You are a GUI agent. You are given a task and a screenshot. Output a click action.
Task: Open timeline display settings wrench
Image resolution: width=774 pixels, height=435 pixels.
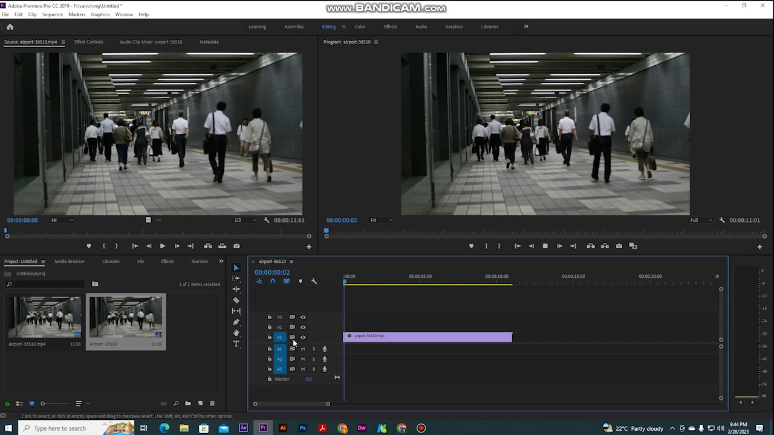tap(314, 282)
